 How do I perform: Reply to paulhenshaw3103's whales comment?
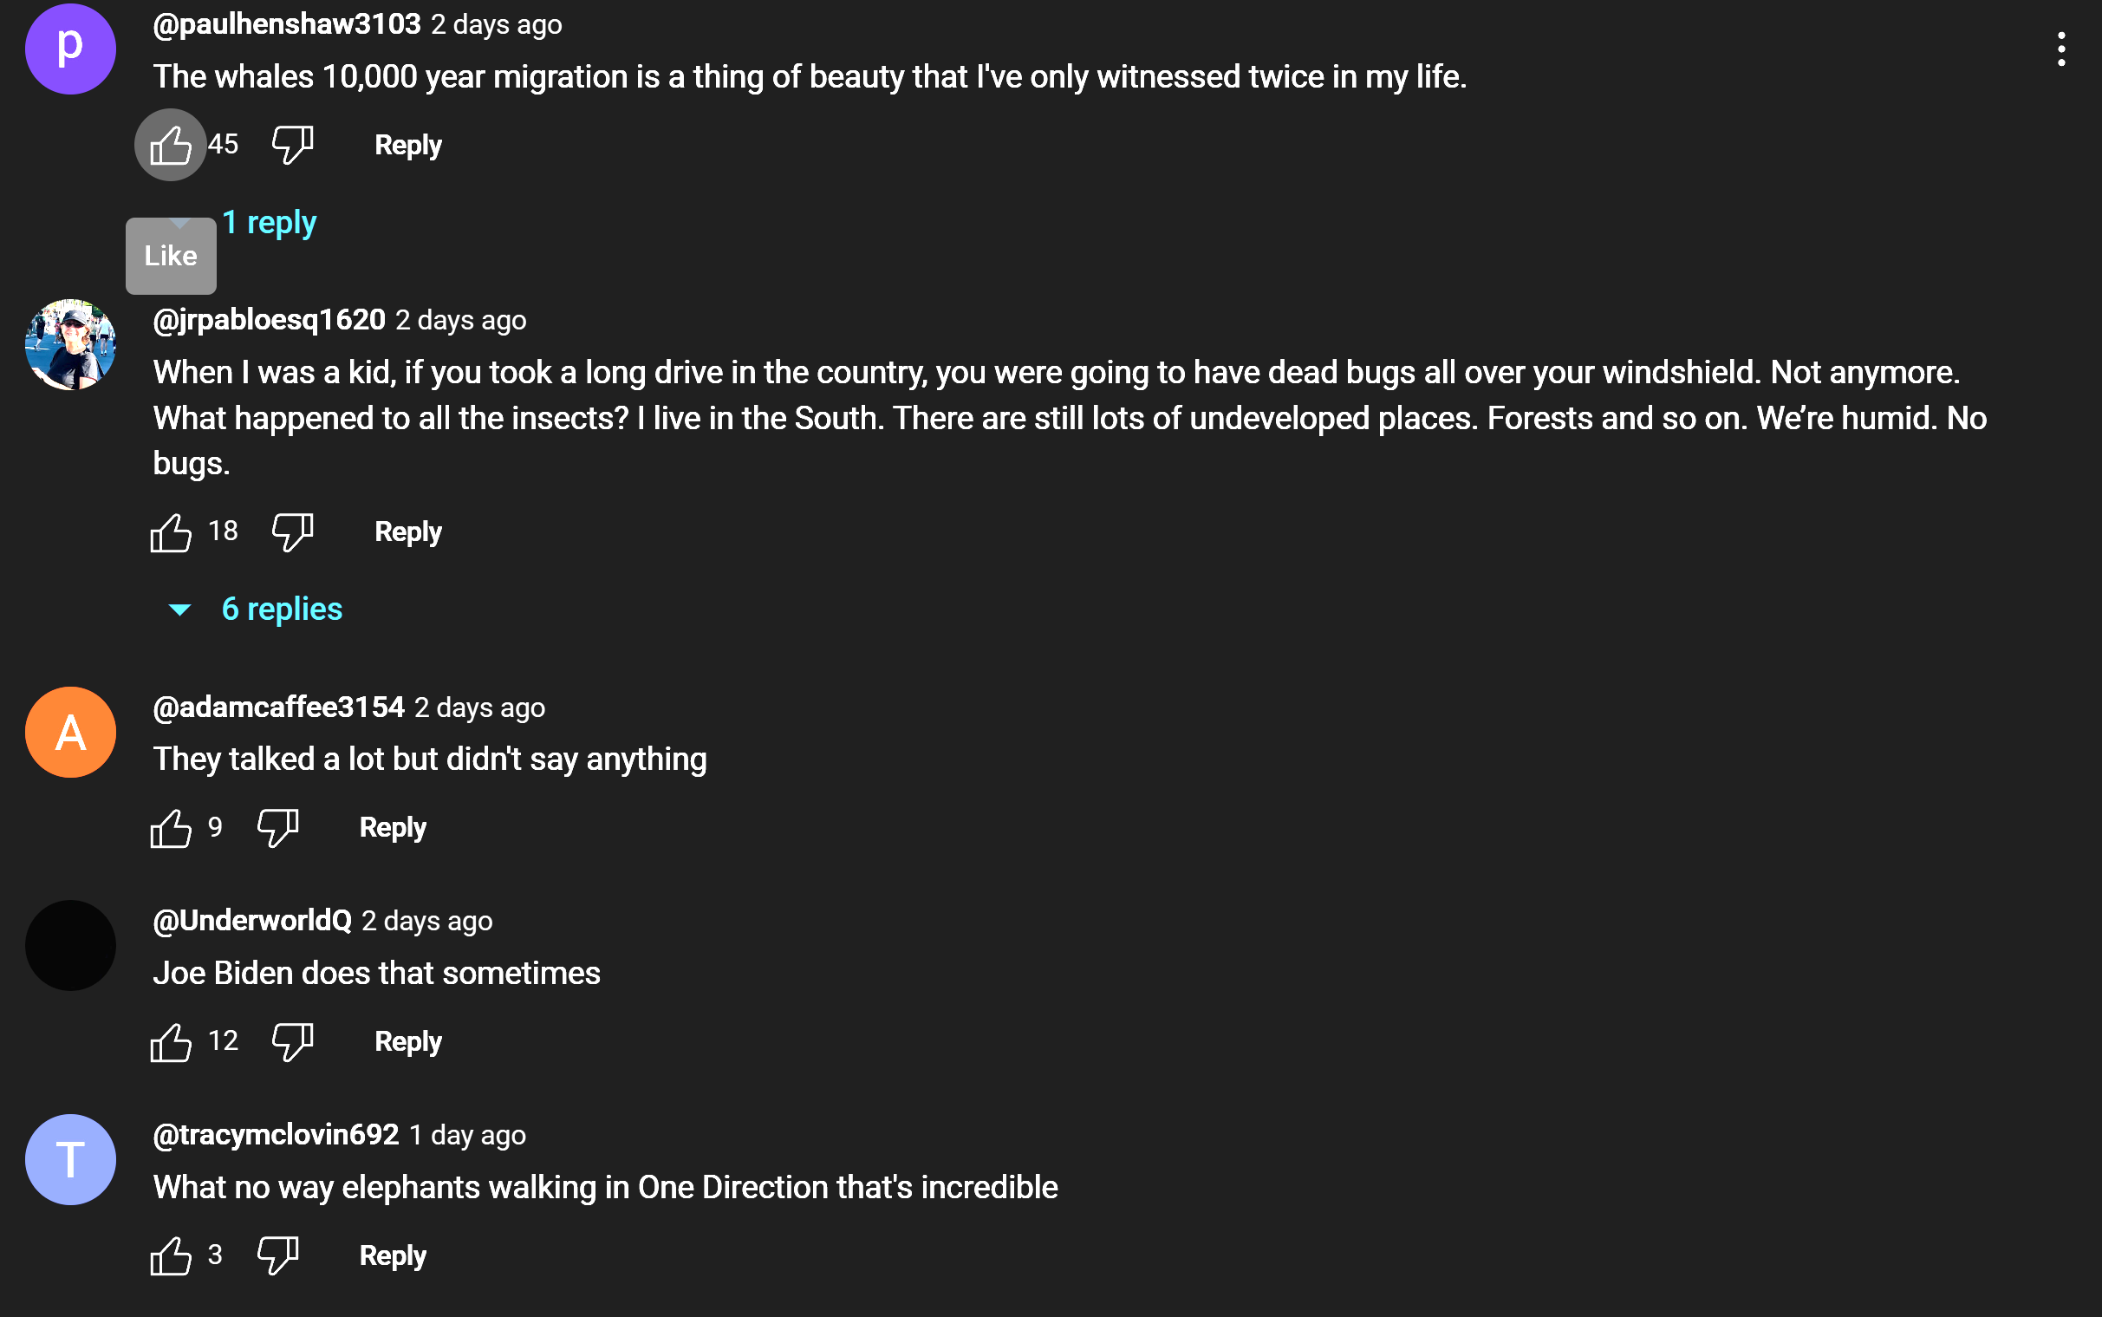pos(407,145)
